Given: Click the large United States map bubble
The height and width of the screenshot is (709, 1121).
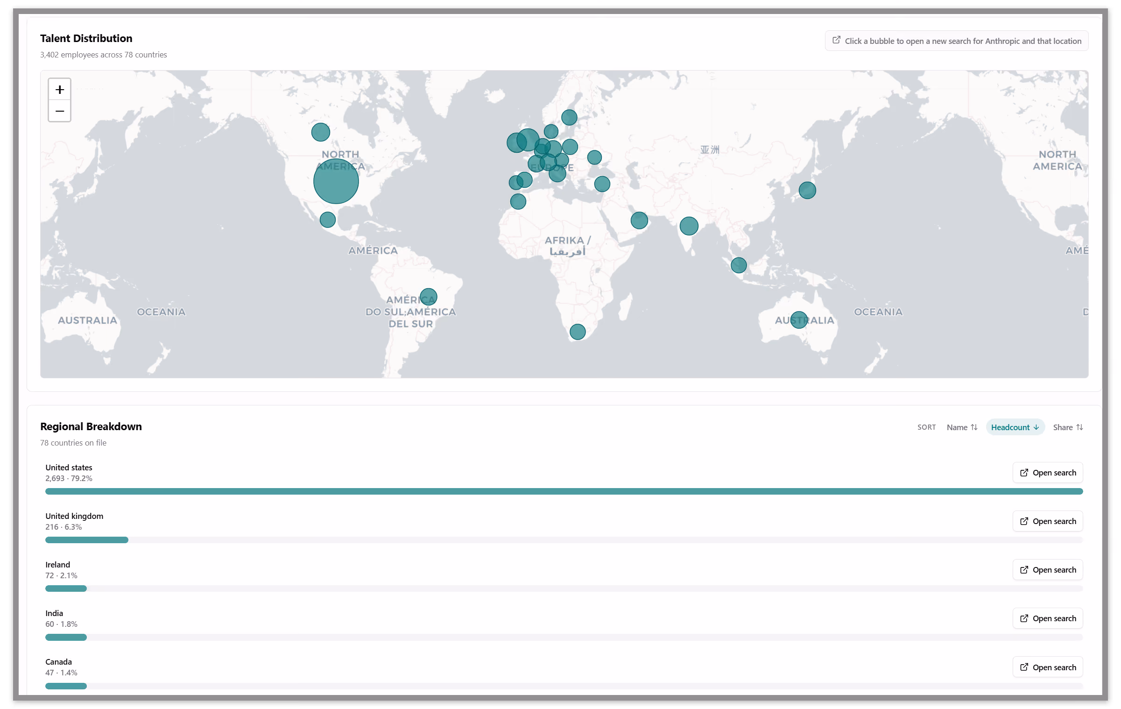Looking at the screenshot, I should (336, 181).
